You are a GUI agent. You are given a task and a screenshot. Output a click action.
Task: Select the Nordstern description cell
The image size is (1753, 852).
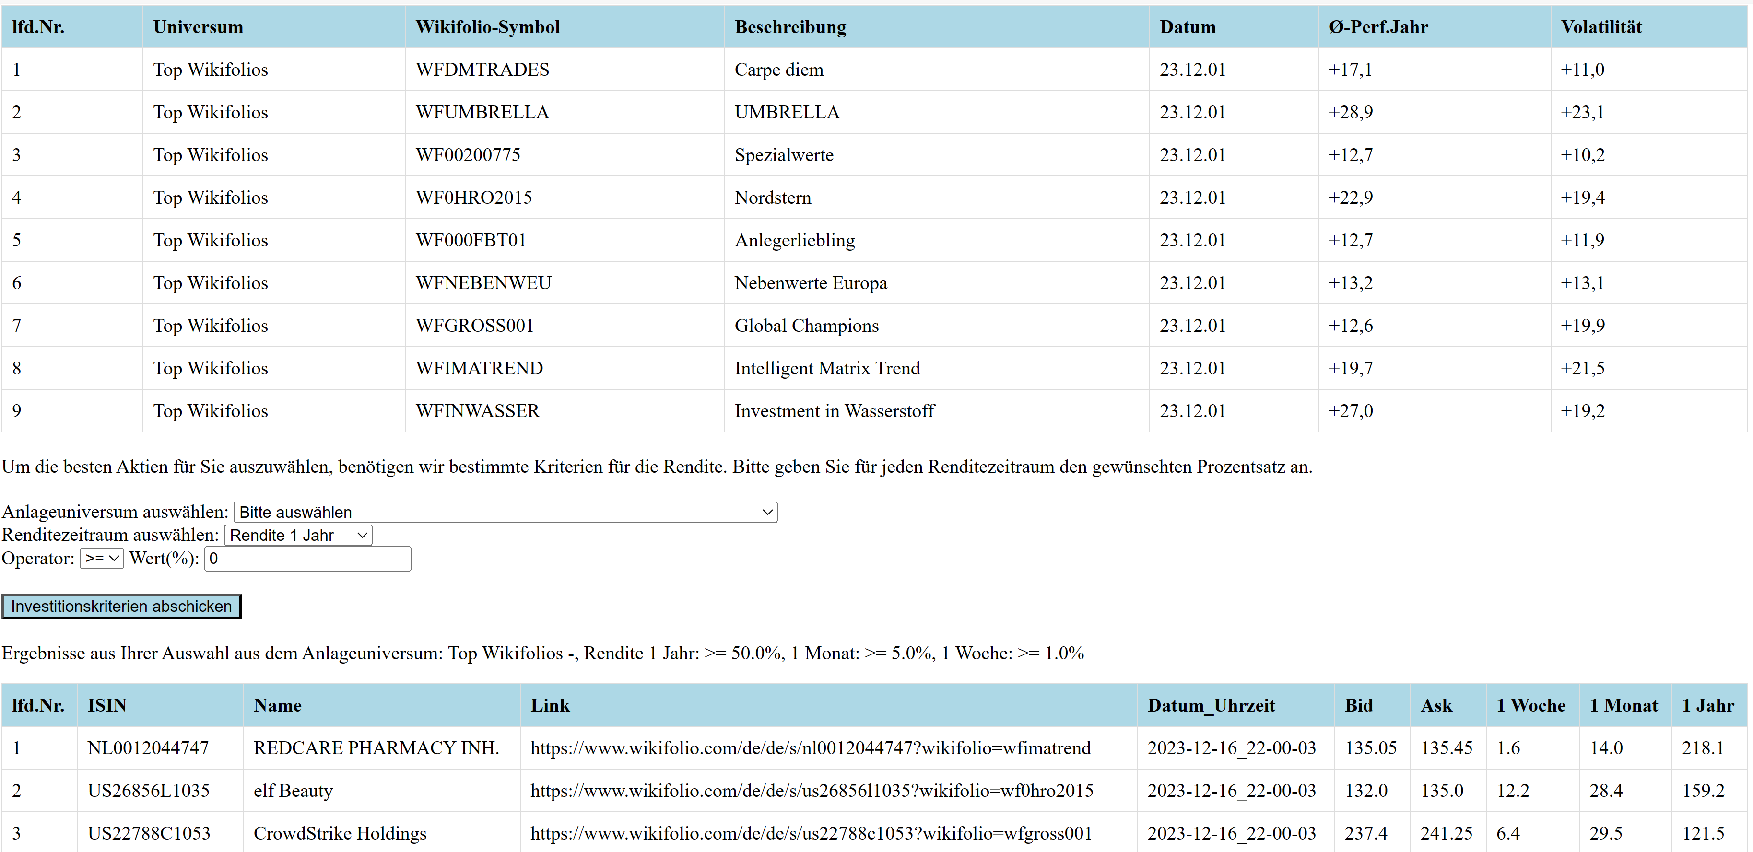[x=772, y=198]
